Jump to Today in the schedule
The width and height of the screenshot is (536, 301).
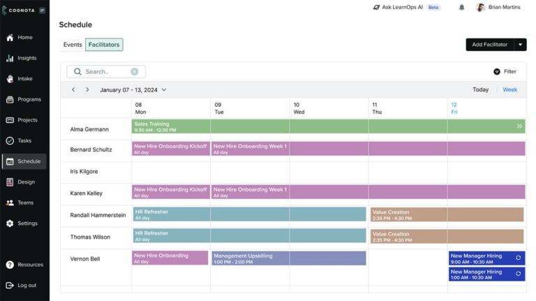[480, 89]
